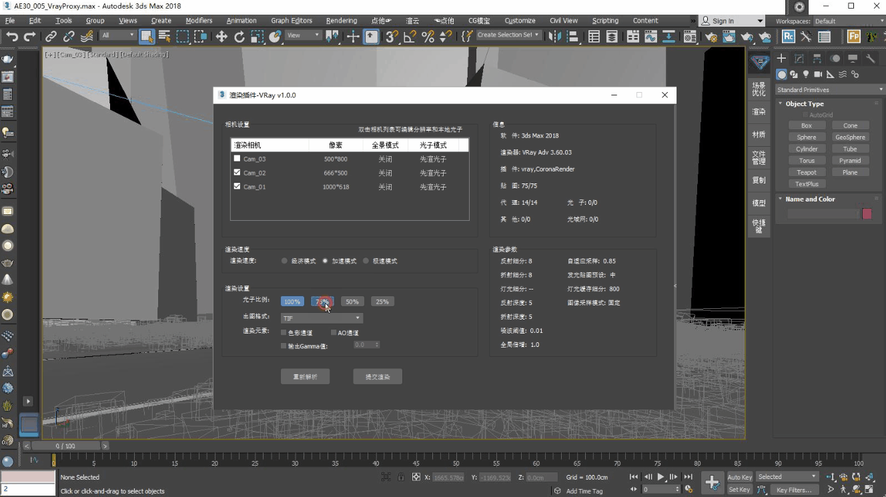Open the Scripting menu
Image resolution: width=886 pixels, height=497 pixels.
pyautogui.click(x=605, y=21)
